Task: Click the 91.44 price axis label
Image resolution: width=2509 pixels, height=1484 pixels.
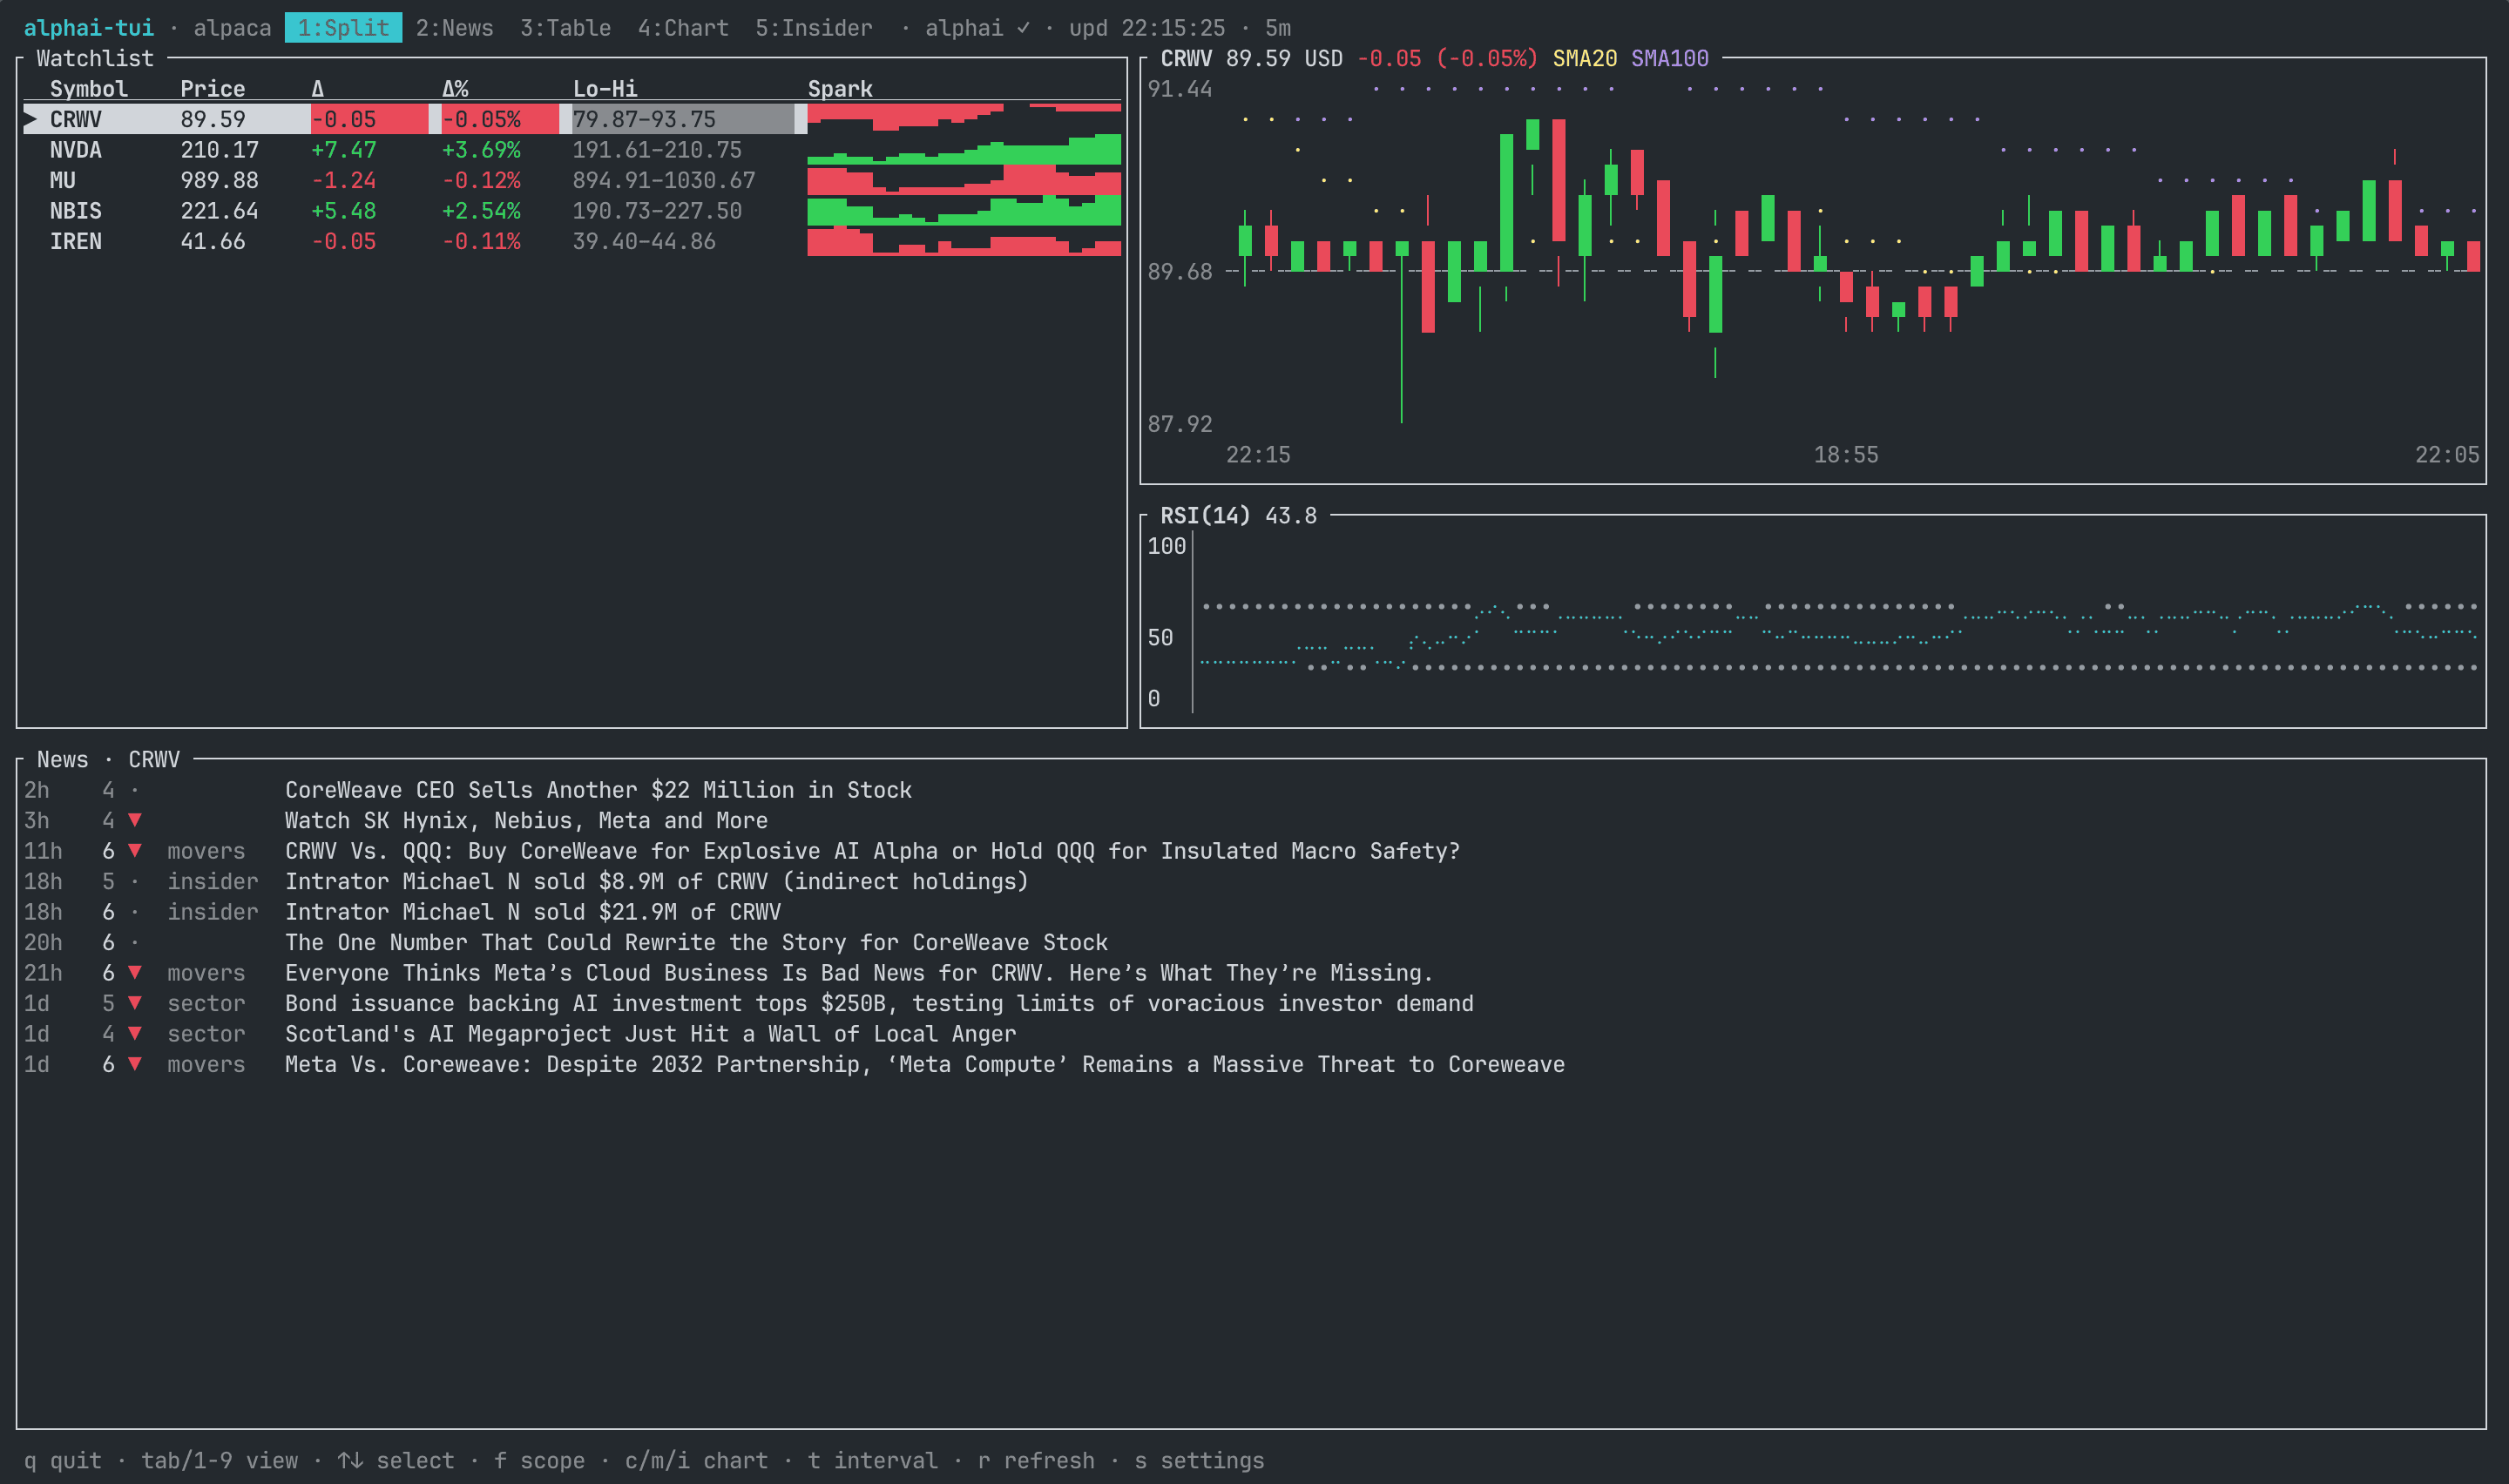Action: tap(1180, 89)
